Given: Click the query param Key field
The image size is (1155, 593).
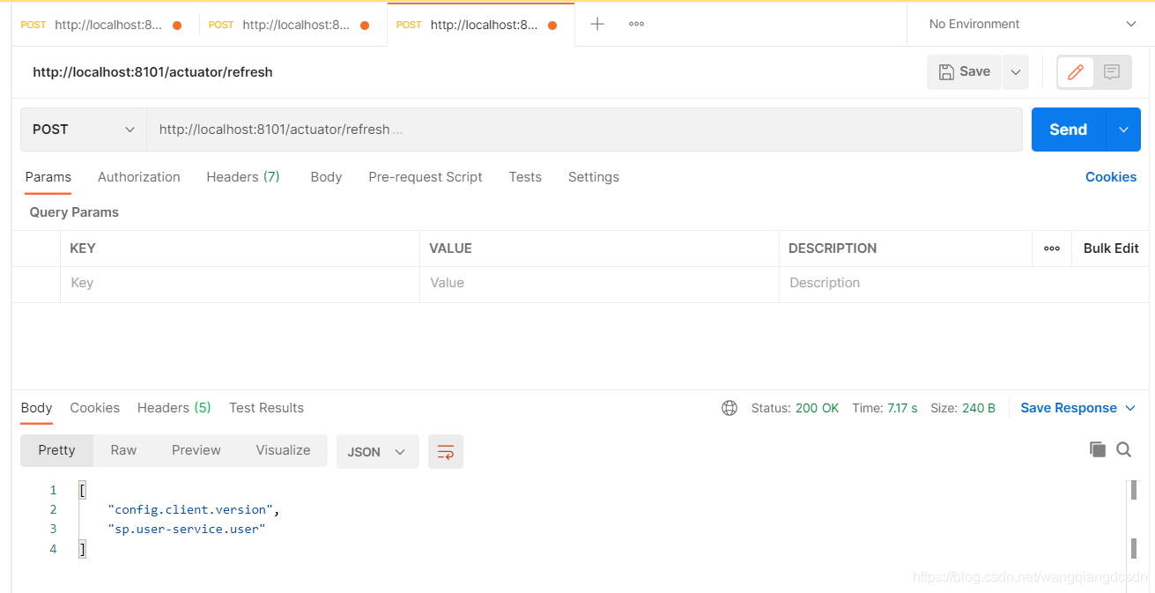Looking at the screenshot, I should tap(240, 284).
